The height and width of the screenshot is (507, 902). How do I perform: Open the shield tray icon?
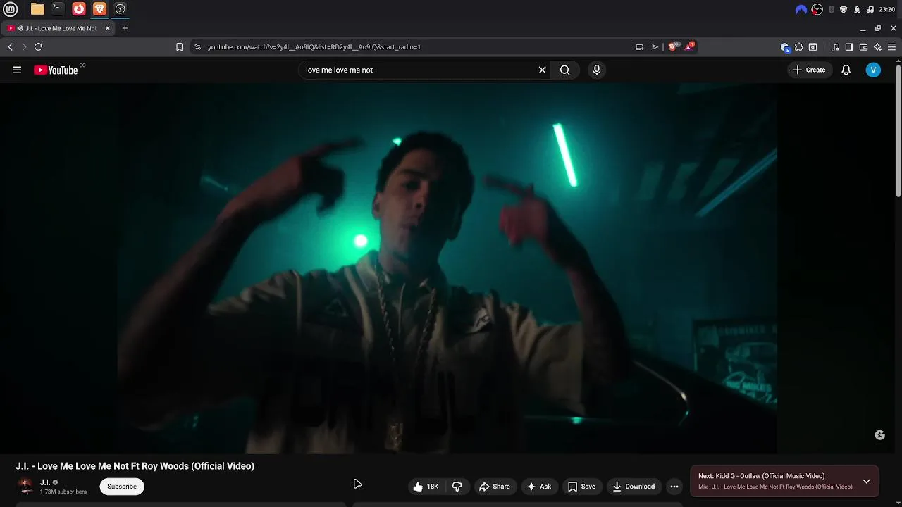tap(844, 9)
